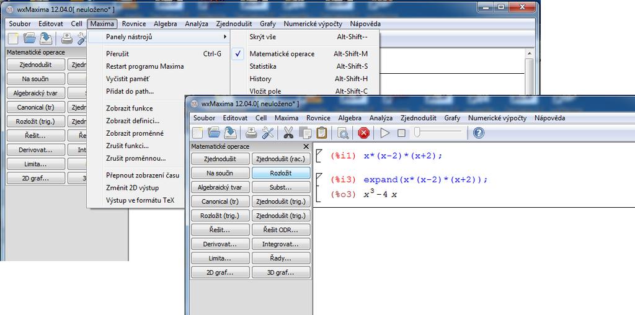Click the Cut scissors icon
The image size is (635, 315).
point(288,133)
